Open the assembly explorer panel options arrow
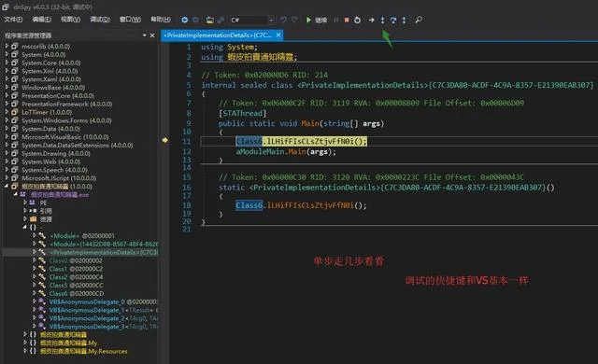 click(x=145, y=35)
